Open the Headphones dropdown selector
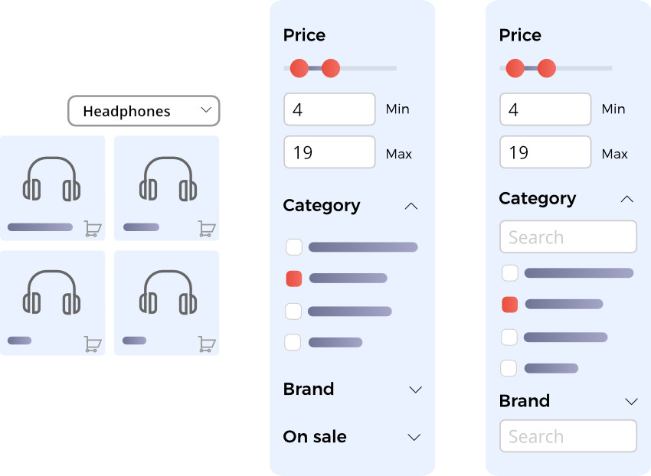Image resolution: width=651 pixels, height=476 pixels. [143, 111]
